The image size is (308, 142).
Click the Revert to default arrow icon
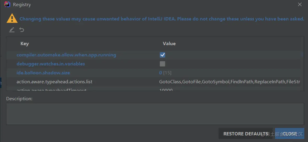click(x=22, y=29)
